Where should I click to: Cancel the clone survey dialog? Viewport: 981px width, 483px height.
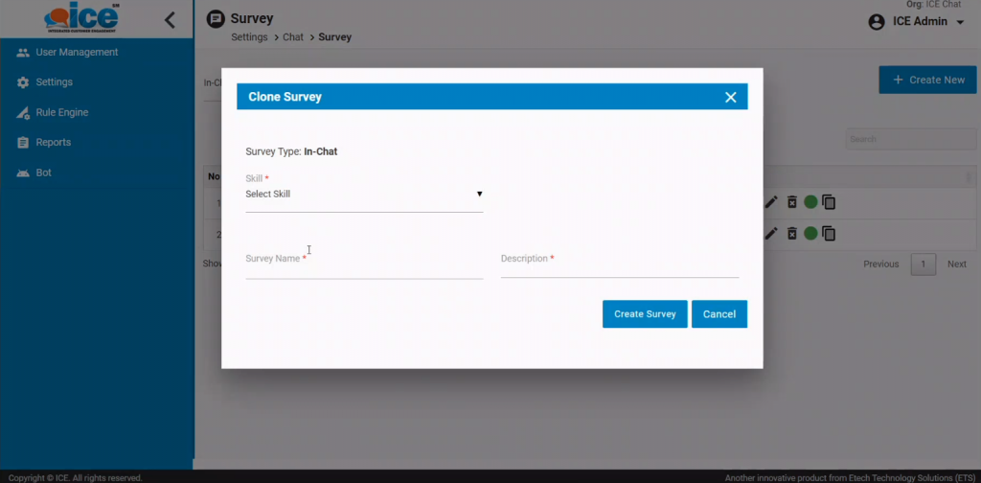(719, 314)
